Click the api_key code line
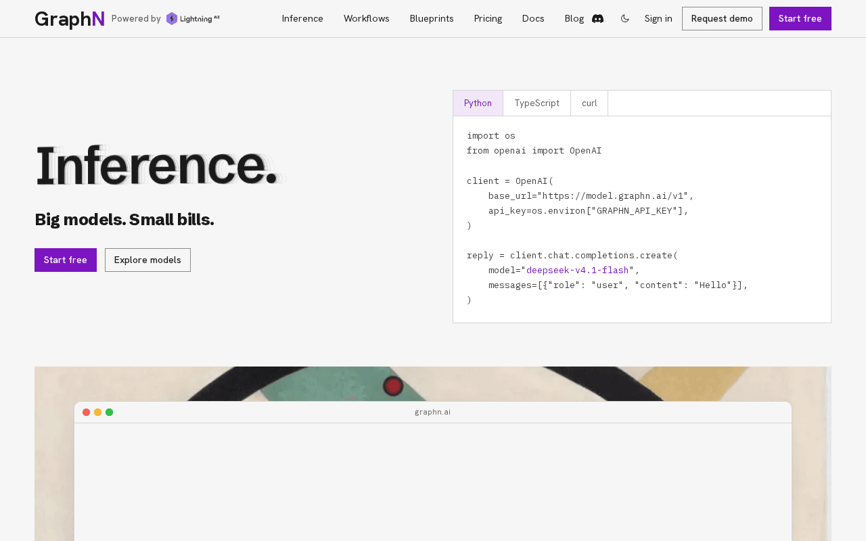Viewport: 866px width, 541px height. [x=589, y=211]
